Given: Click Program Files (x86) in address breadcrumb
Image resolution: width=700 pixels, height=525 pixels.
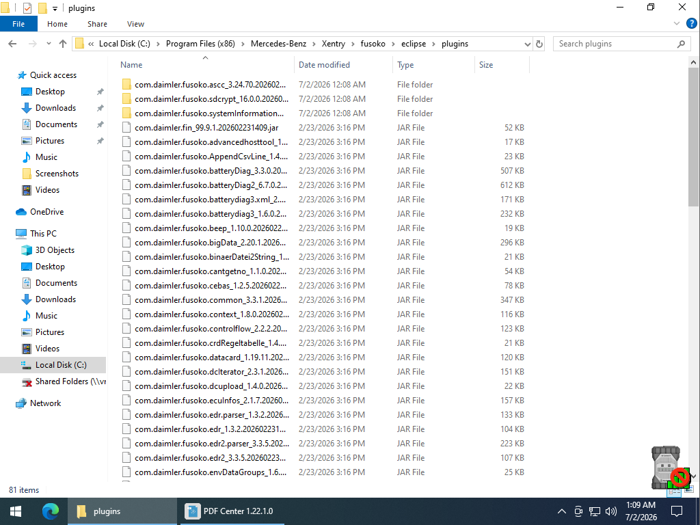Looking at the screenshot, I should coord(200,44).
